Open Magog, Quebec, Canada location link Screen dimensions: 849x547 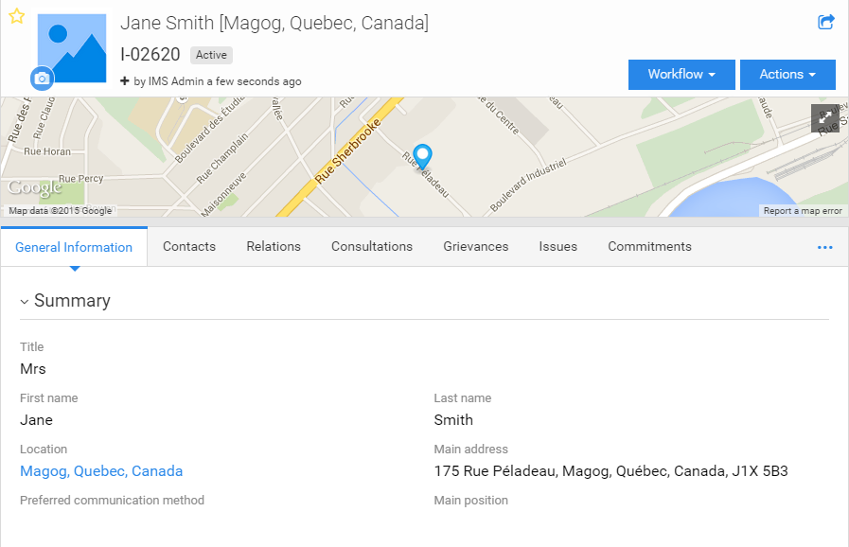tap(101, 471)
